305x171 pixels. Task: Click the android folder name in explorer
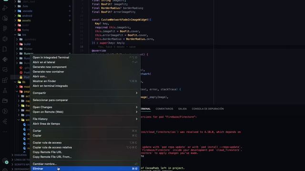27,16
